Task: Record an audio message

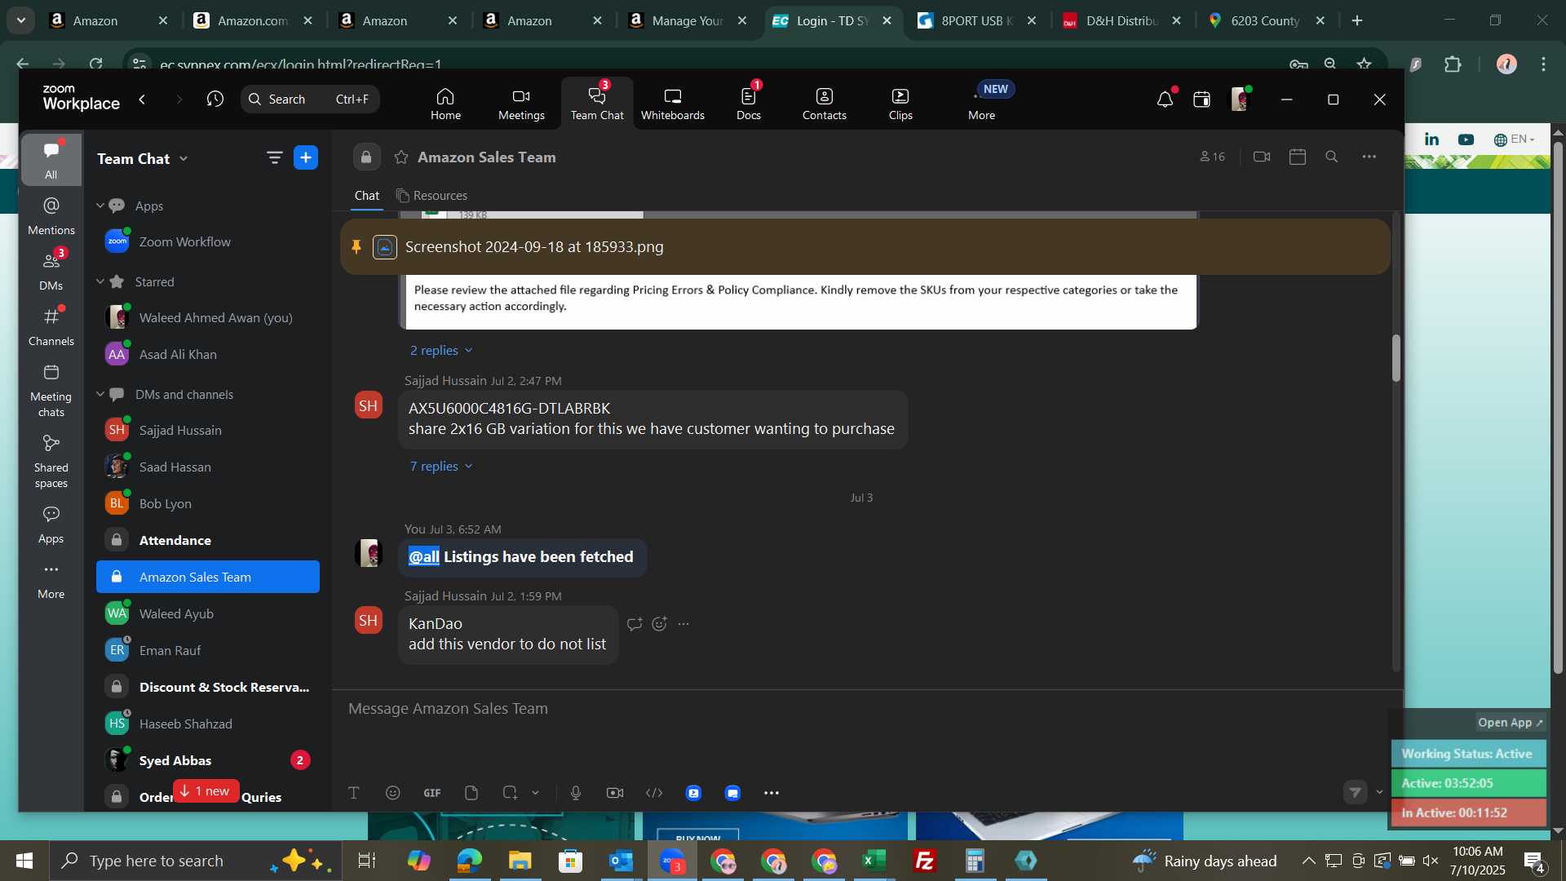Action: 576,793
